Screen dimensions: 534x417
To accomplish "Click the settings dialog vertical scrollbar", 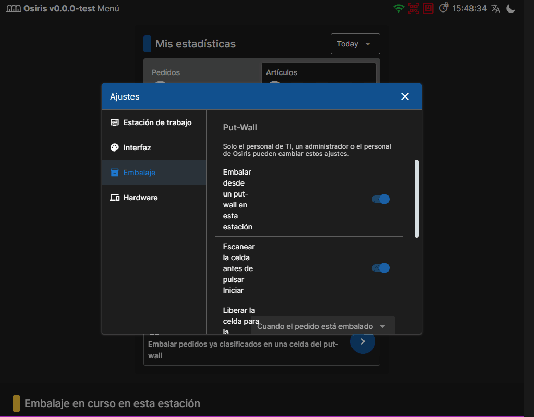I will [x=417, y=199].
